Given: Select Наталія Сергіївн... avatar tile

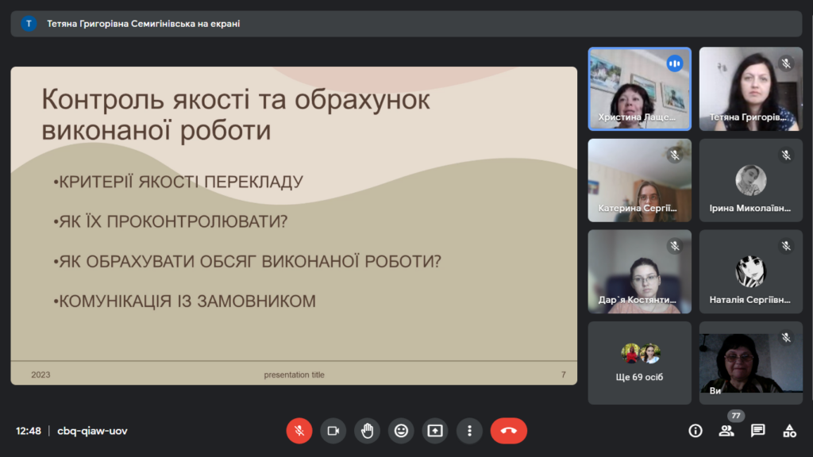Looking at the screenshot, I should click(x=750, y=271).
